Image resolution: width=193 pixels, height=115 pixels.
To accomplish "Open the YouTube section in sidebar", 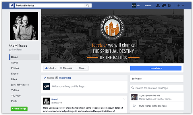I will click(16, 95).
